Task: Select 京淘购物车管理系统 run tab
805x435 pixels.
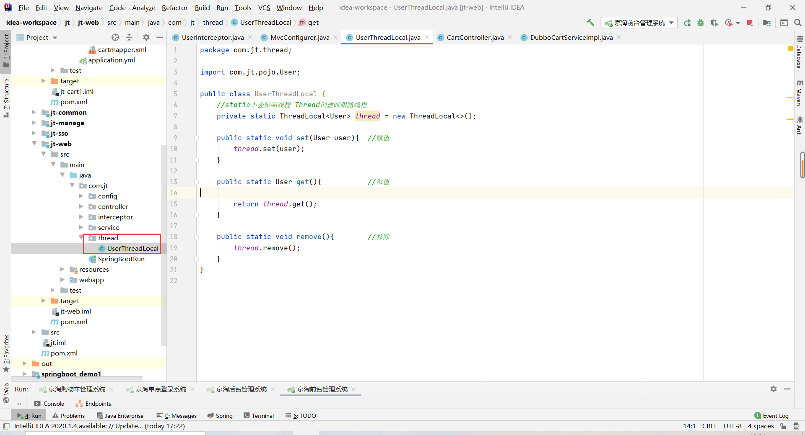Action: click(77, 389)
